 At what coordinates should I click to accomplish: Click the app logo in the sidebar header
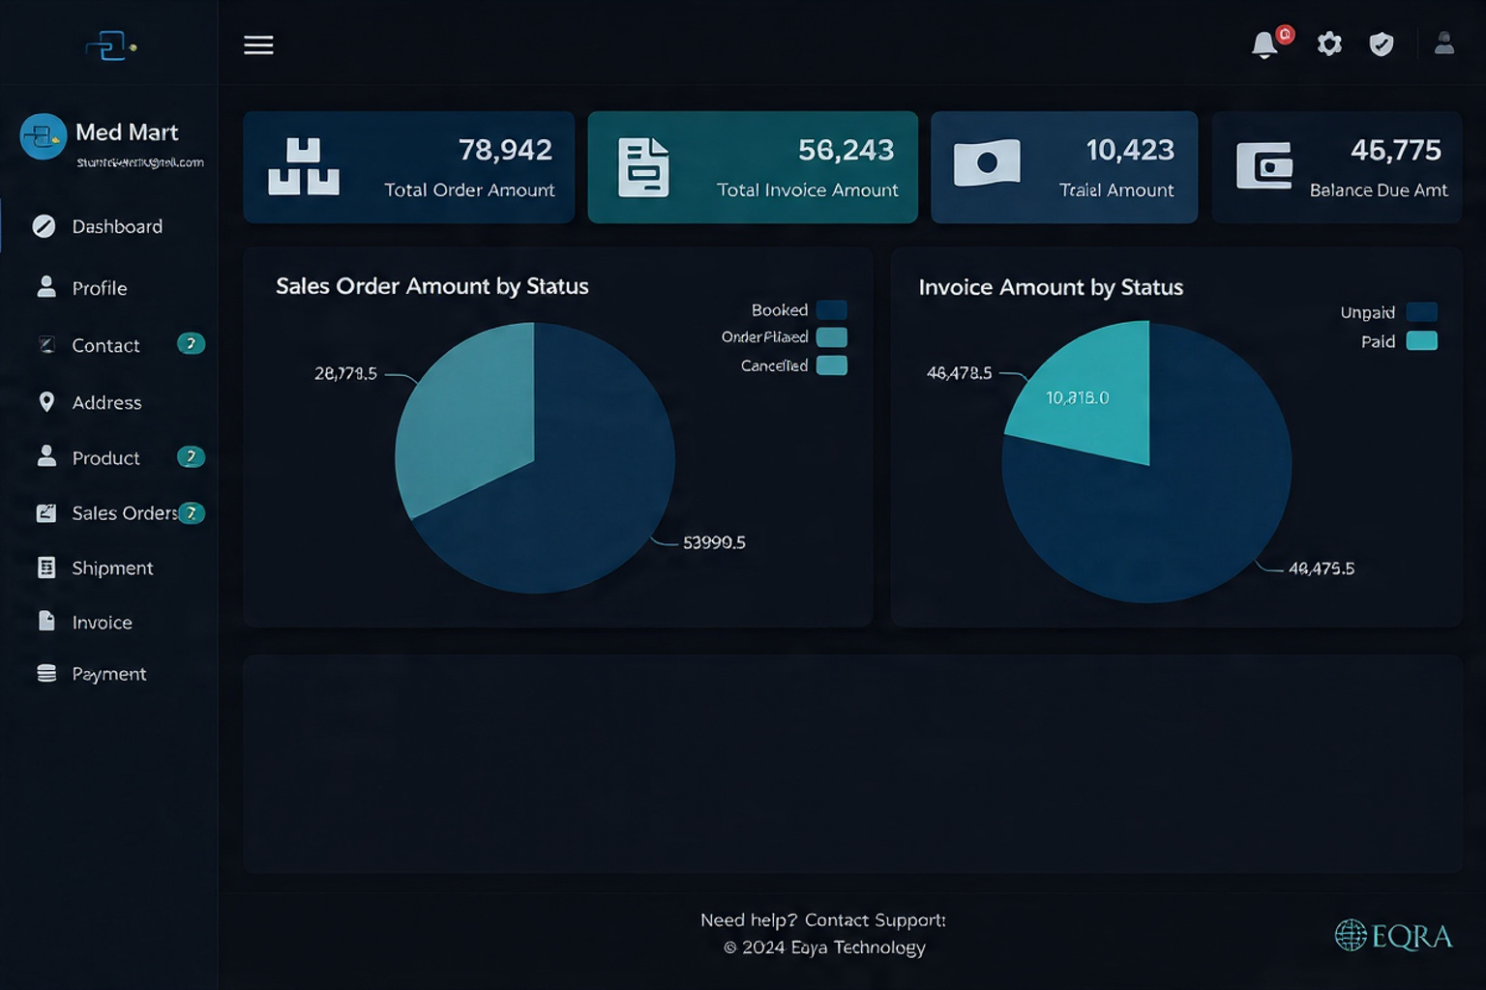tap(110, 45)
